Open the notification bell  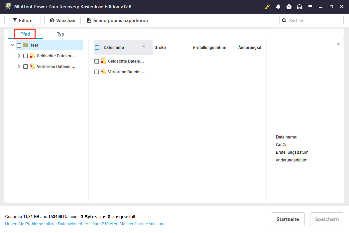(x=278, y=7)
